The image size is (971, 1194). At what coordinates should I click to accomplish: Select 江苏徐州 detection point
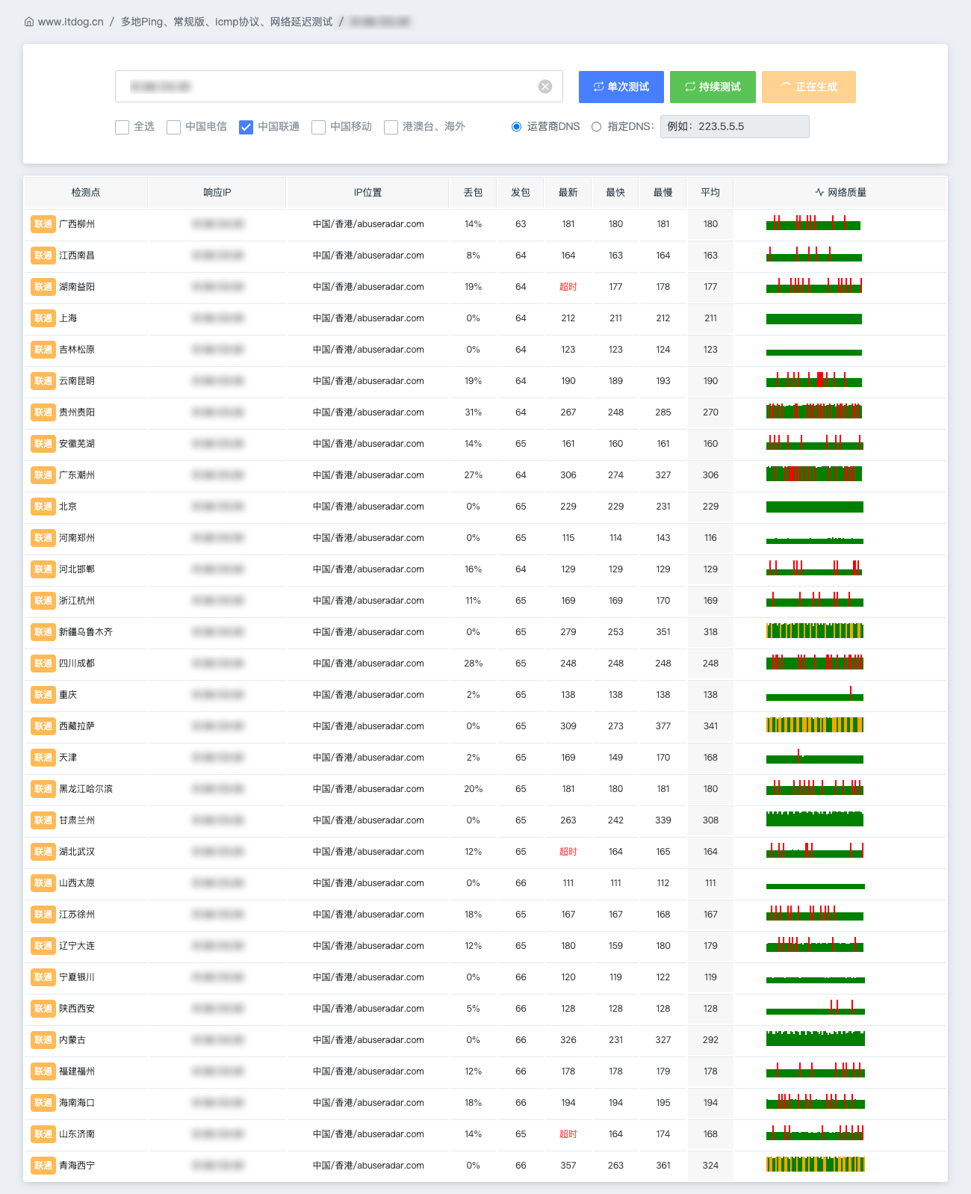point(77,915)
